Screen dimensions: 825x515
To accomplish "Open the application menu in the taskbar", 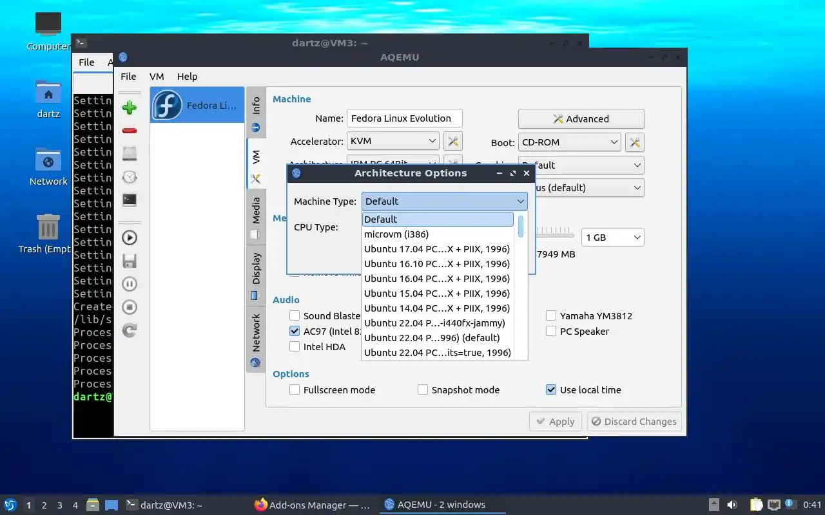I will tap(10, 505).
